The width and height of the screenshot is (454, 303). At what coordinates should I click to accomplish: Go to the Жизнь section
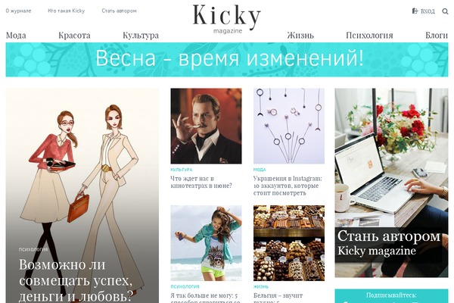coord(300,36)
